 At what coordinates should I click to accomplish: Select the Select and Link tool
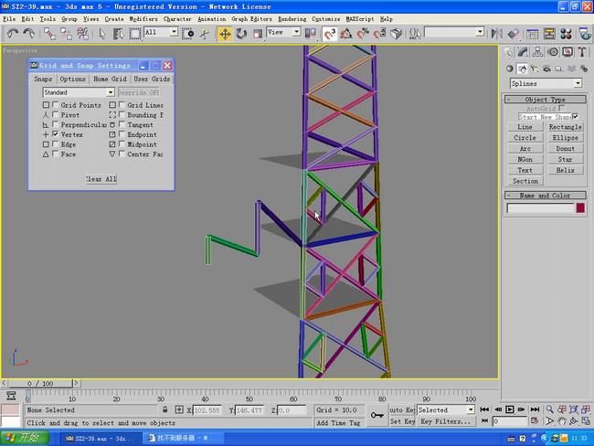[49, 34]
